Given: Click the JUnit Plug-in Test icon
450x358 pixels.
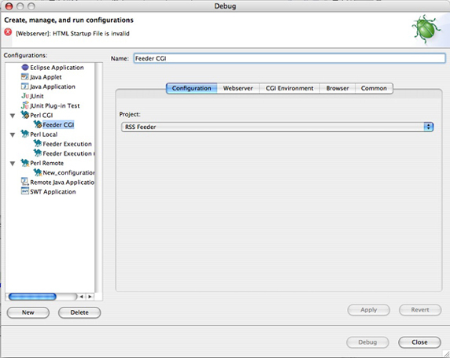Looking at the screenshot, I should [x=25, y=105].
